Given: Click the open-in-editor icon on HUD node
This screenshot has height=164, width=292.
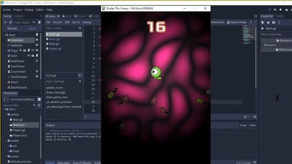Looking at the screenshot, I should pos(33,56).
